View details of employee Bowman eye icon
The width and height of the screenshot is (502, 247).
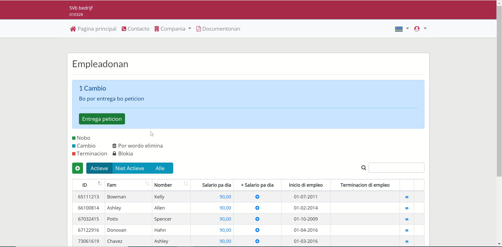pyautogui.click(x=407, y=197)
